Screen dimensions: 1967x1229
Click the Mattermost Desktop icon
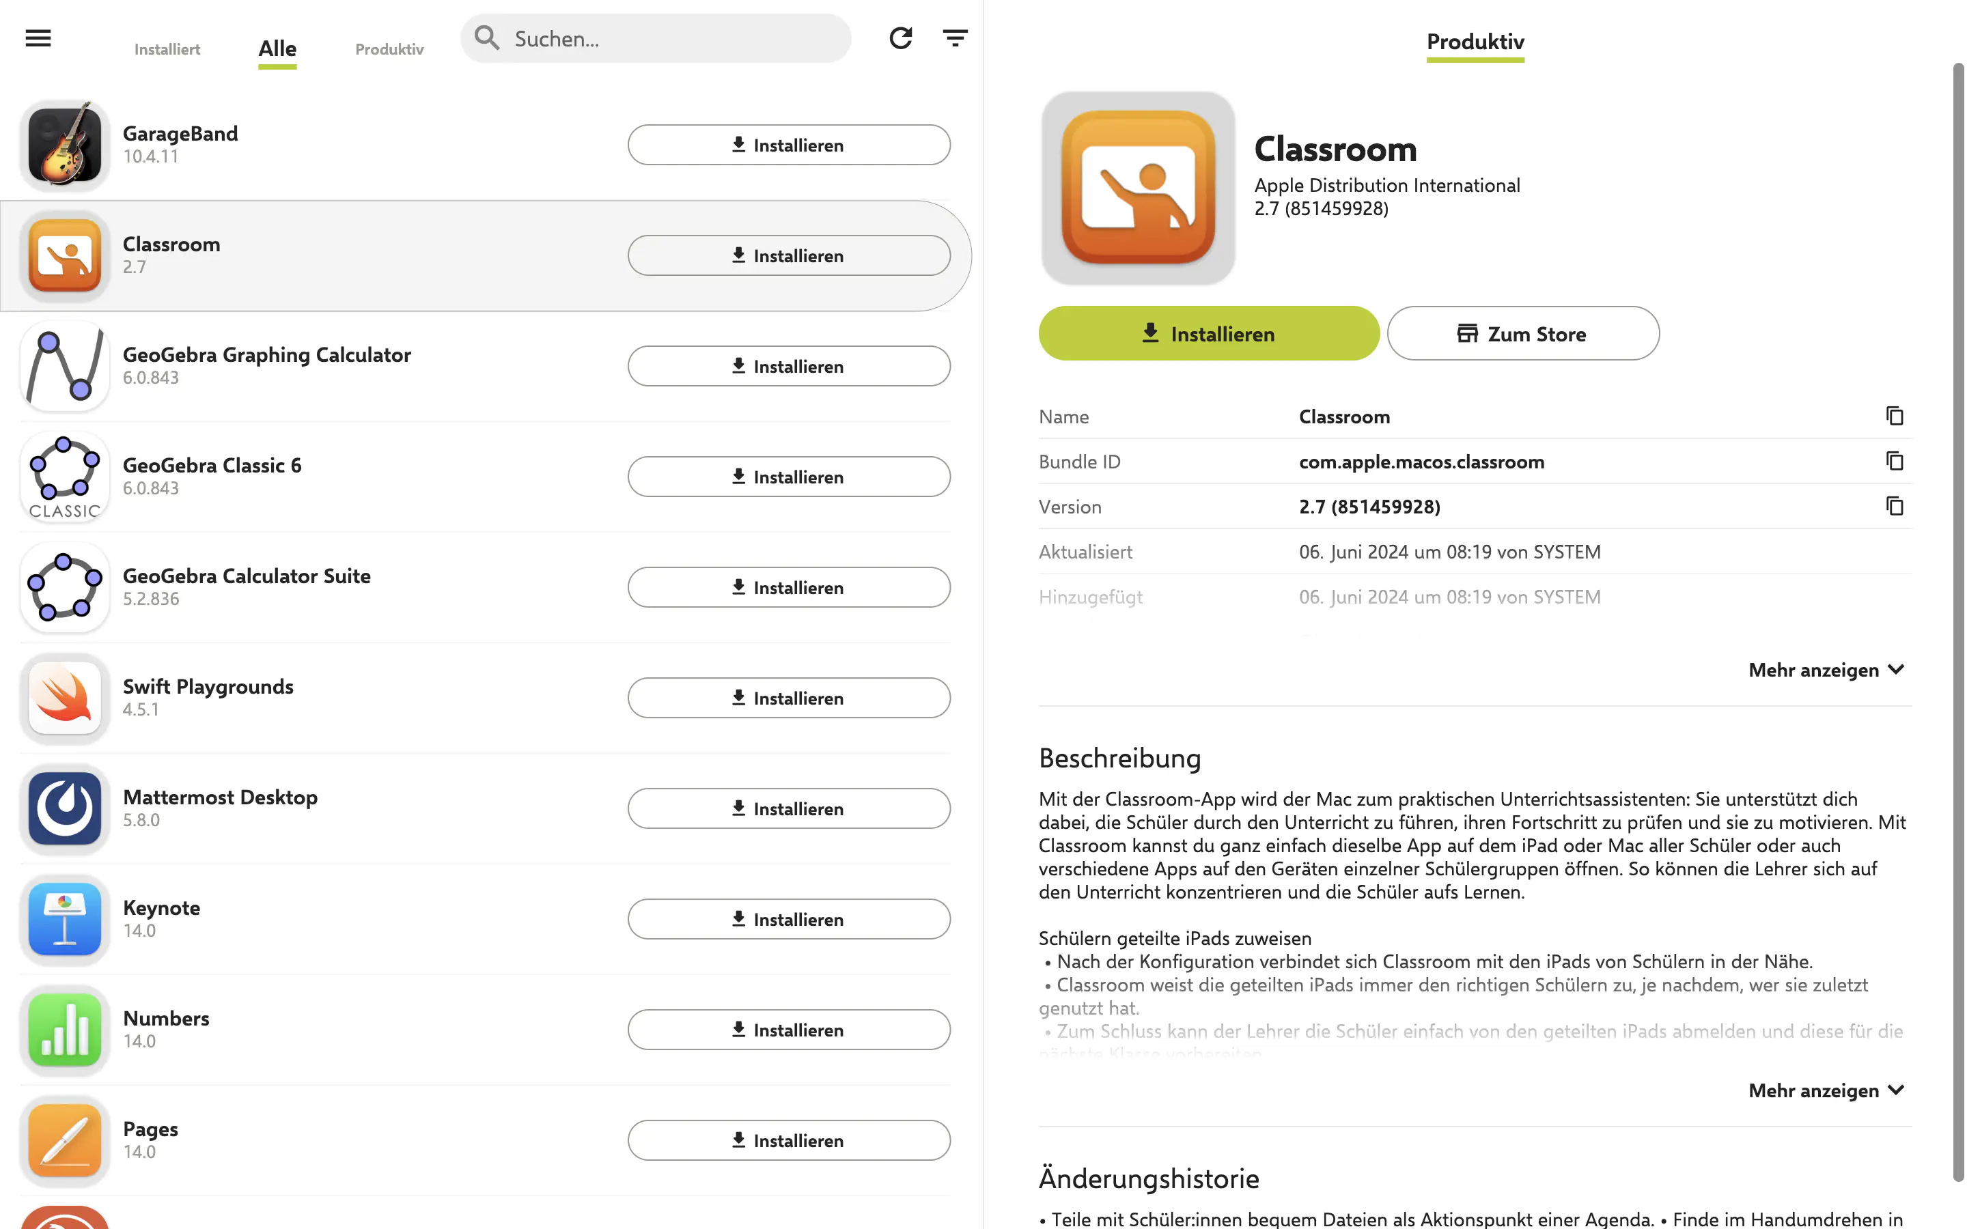(x=62, y=807)
